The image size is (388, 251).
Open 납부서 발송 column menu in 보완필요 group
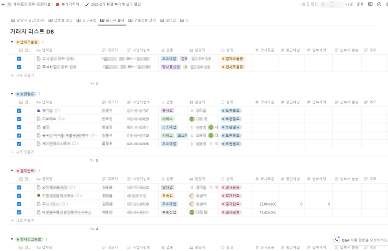pyautogui.click(x=346, y=102)
